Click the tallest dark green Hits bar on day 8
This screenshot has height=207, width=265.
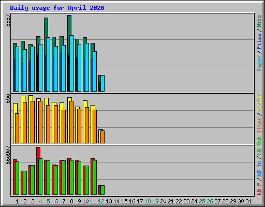pos(69,25)
